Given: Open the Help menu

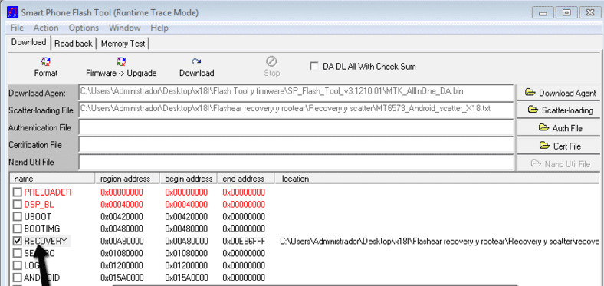Looking at the screenshot, I should point(159,28).
